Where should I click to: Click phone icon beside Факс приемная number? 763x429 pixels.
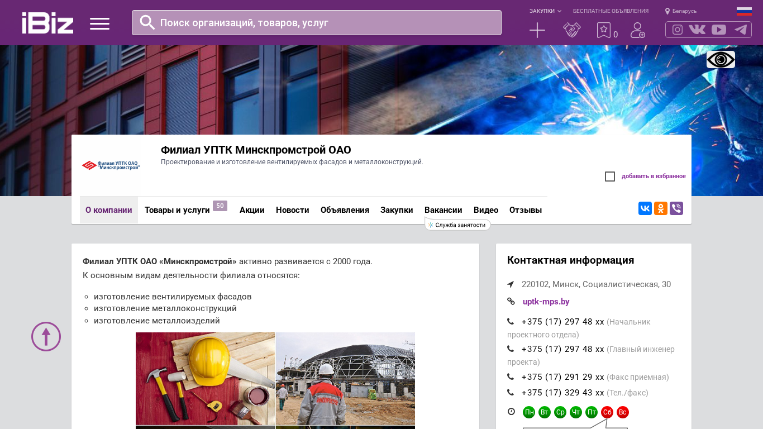[x=511, y=376]
